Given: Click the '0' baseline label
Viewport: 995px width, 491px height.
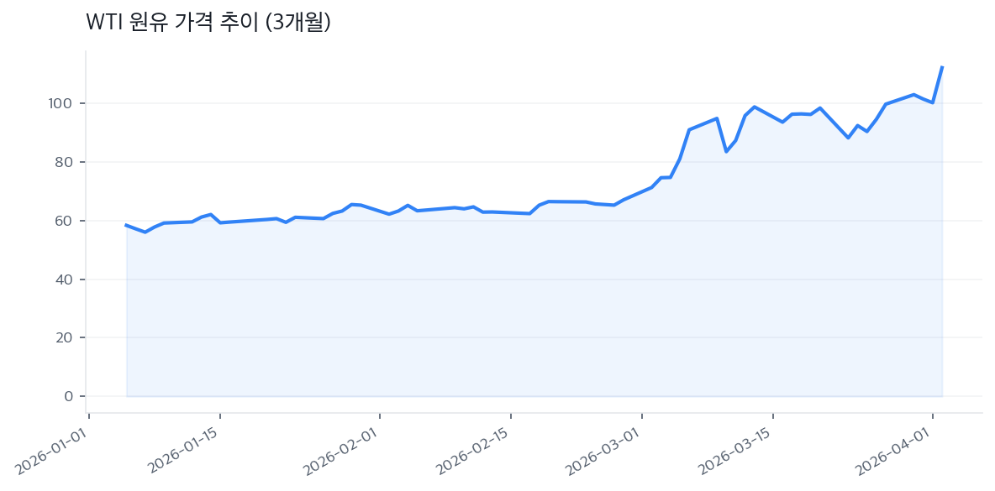Looking at the screenshot, I should [x=69, y=397].
